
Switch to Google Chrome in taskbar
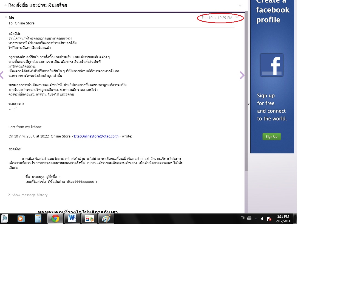(x=55, y=219)
